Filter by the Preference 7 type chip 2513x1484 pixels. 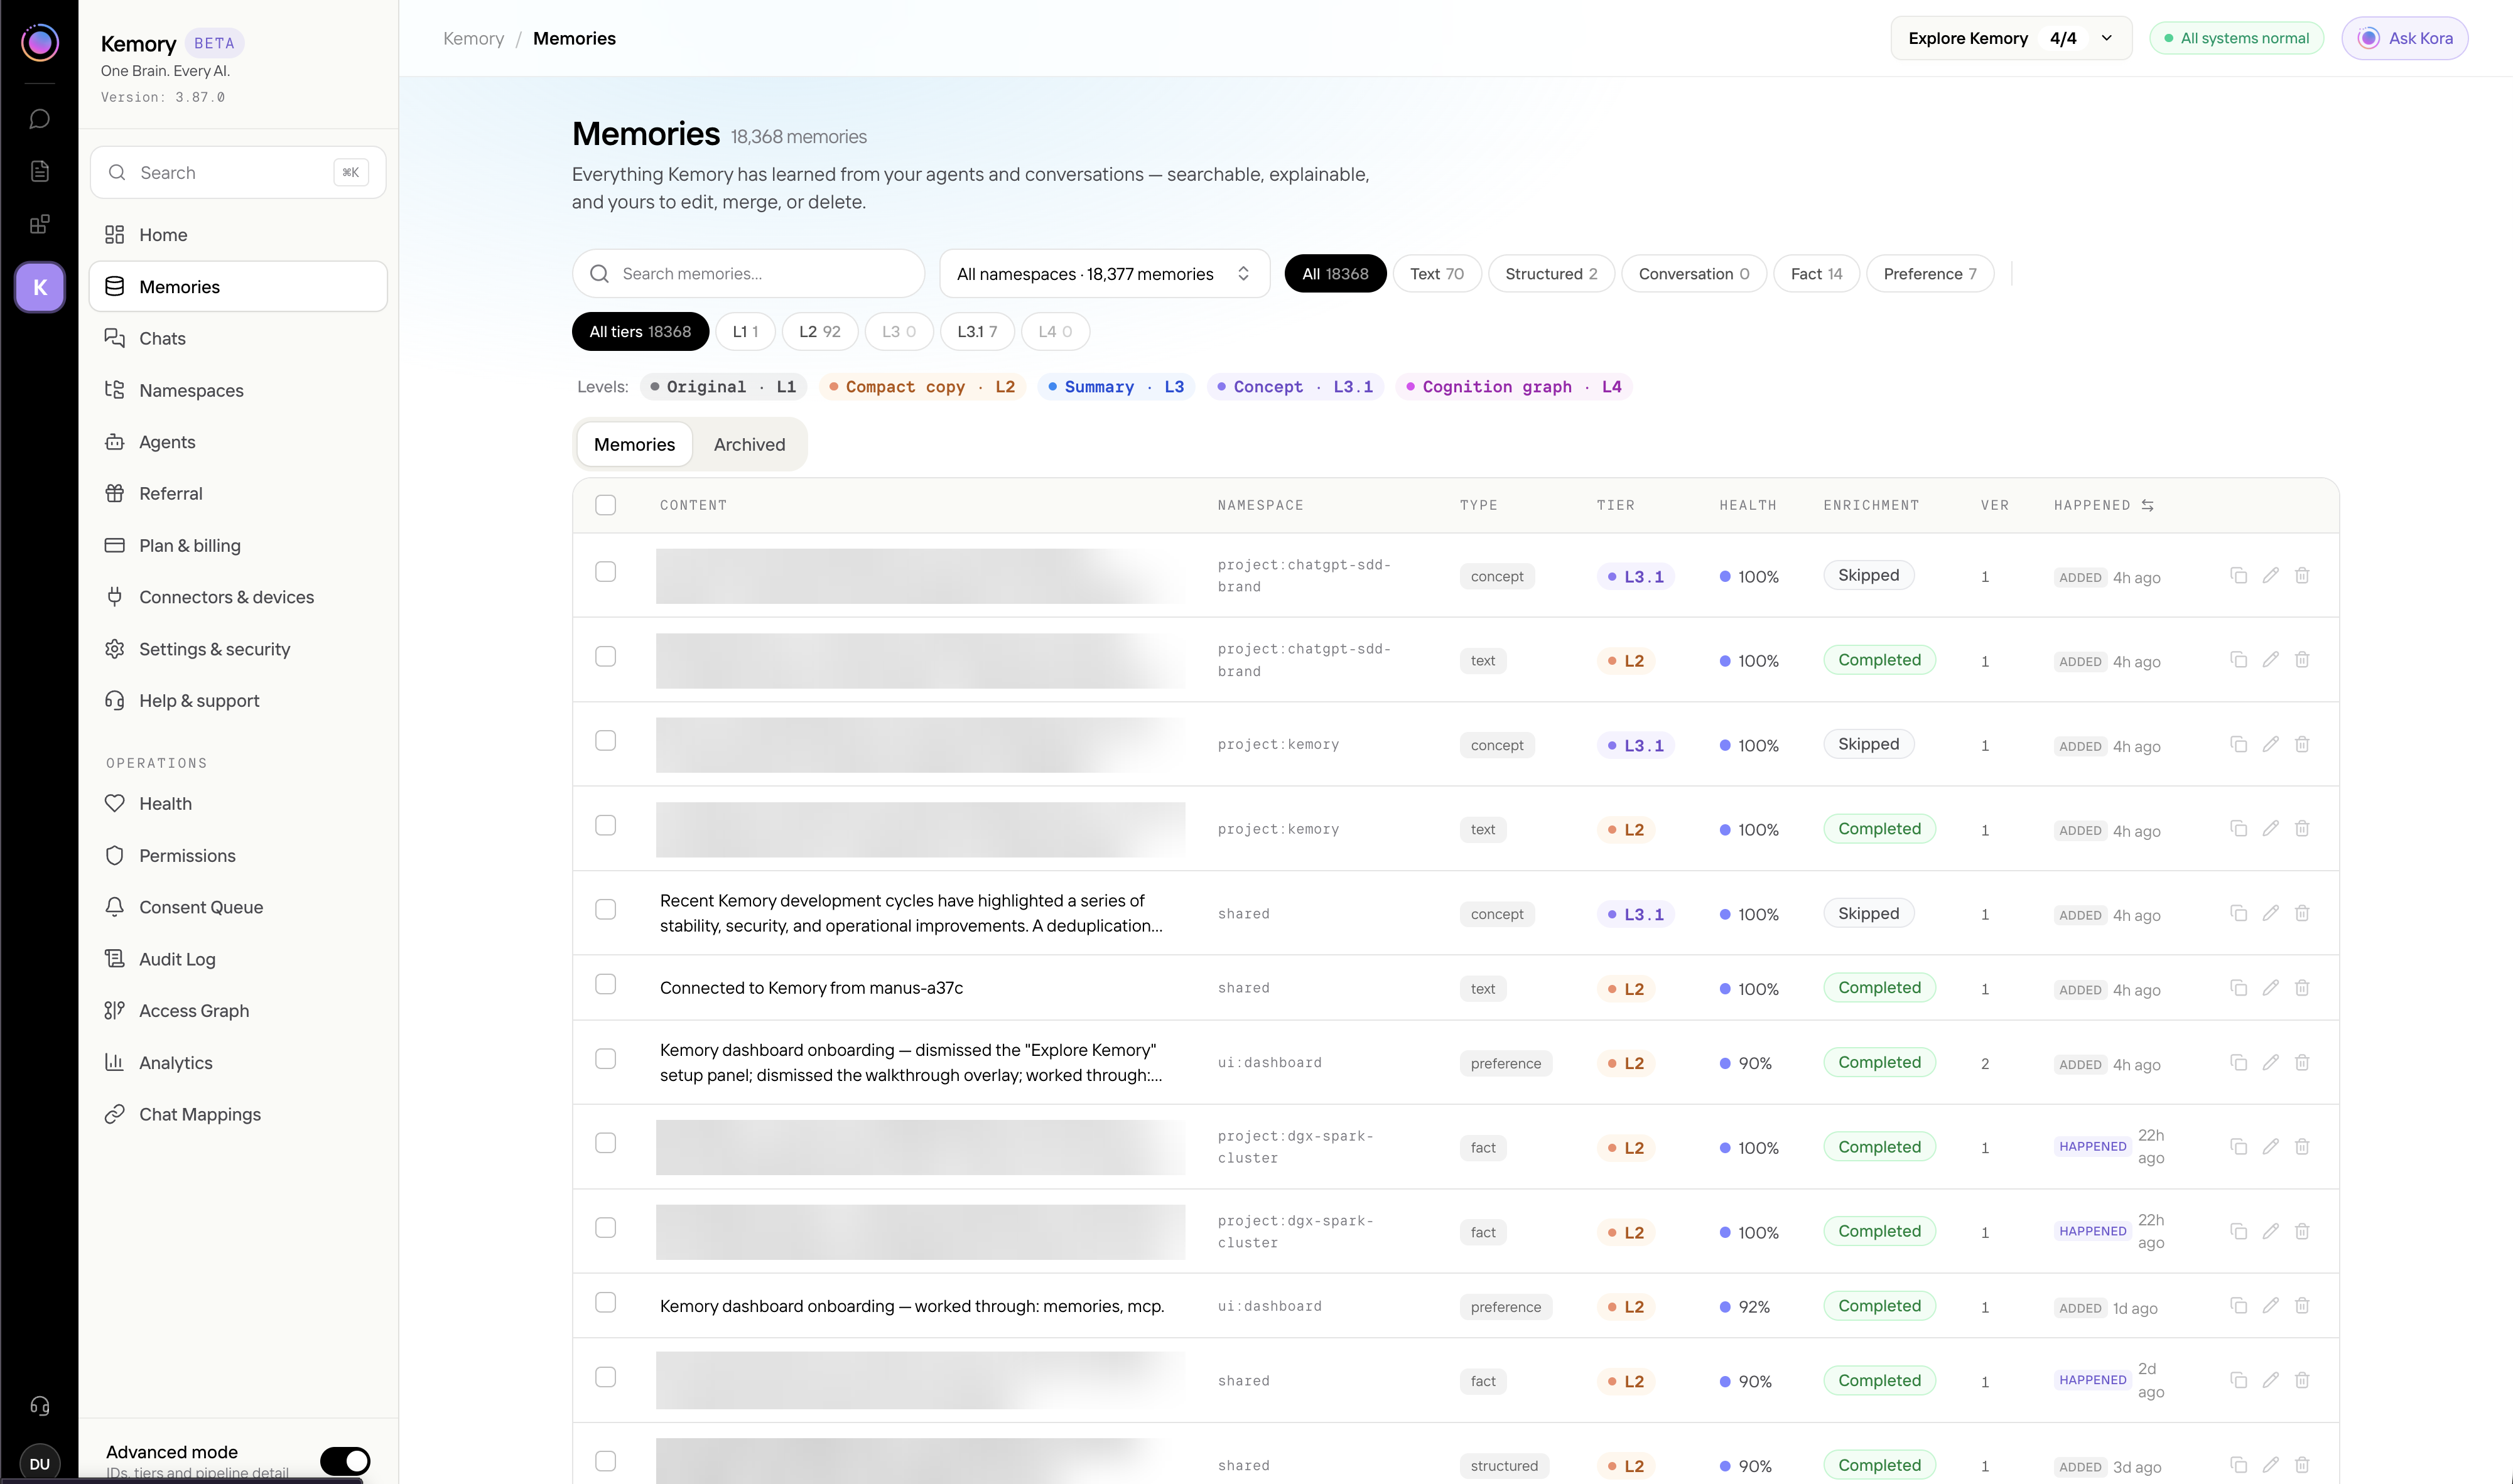coord(1929,274)
